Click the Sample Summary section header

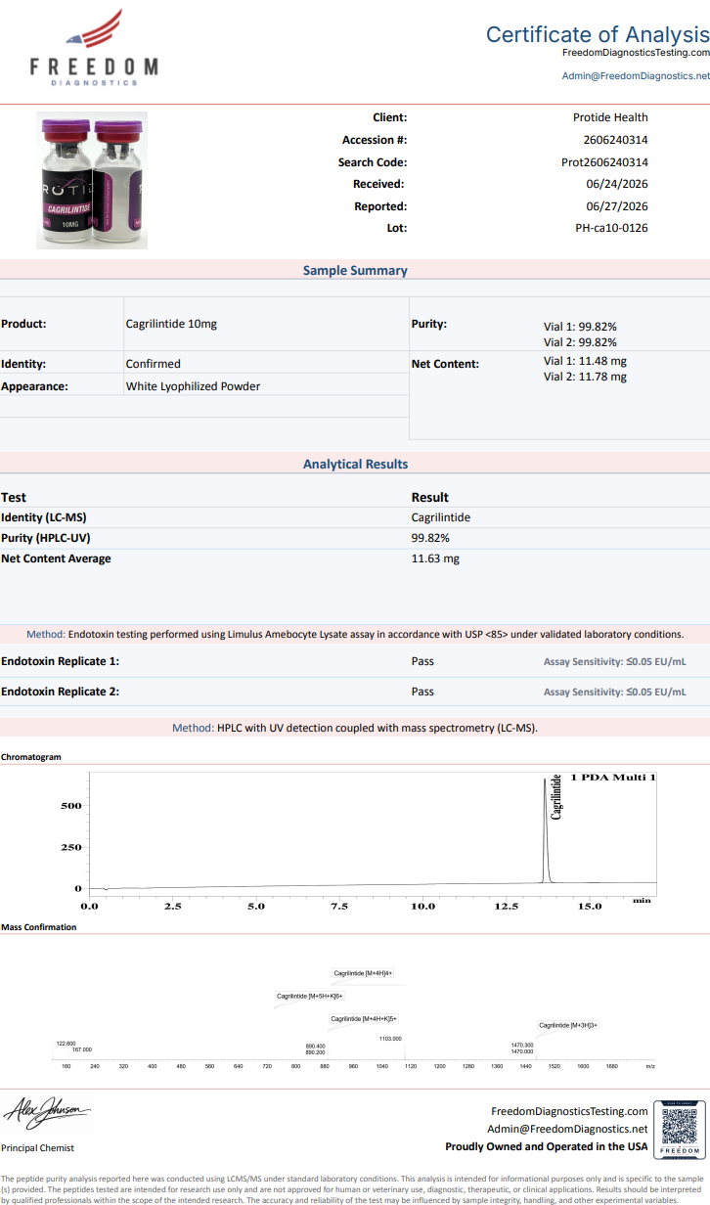(355, 271)
